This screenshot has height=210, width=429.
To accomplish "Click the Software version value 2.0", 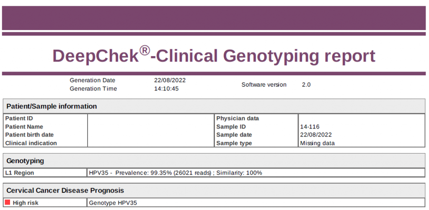I will [x=306, y=85].
